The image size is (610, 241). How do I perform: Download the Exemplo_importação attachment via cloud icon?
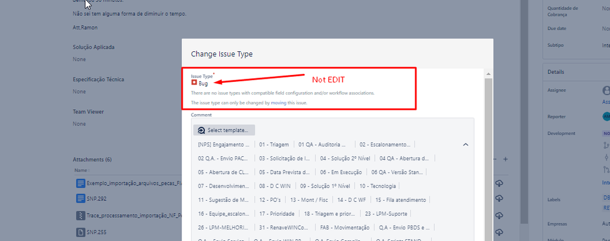[x=499, y=183]
